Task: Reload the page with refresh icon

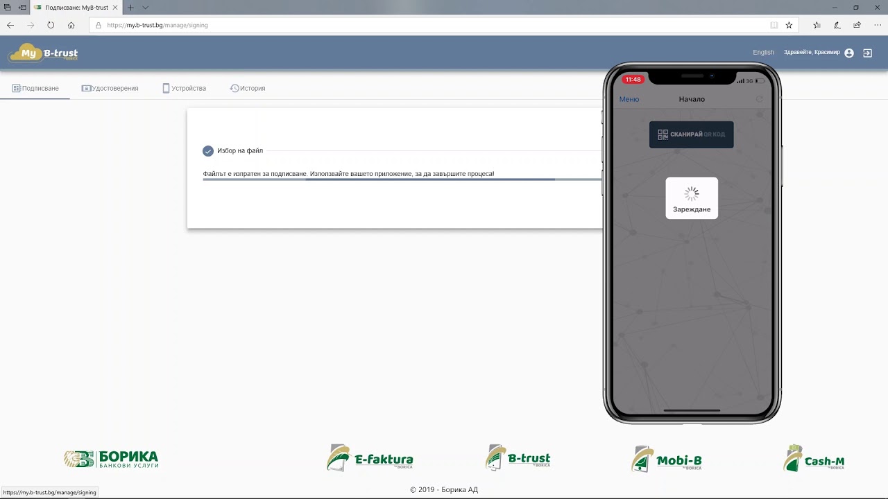Action: [51, 25]
